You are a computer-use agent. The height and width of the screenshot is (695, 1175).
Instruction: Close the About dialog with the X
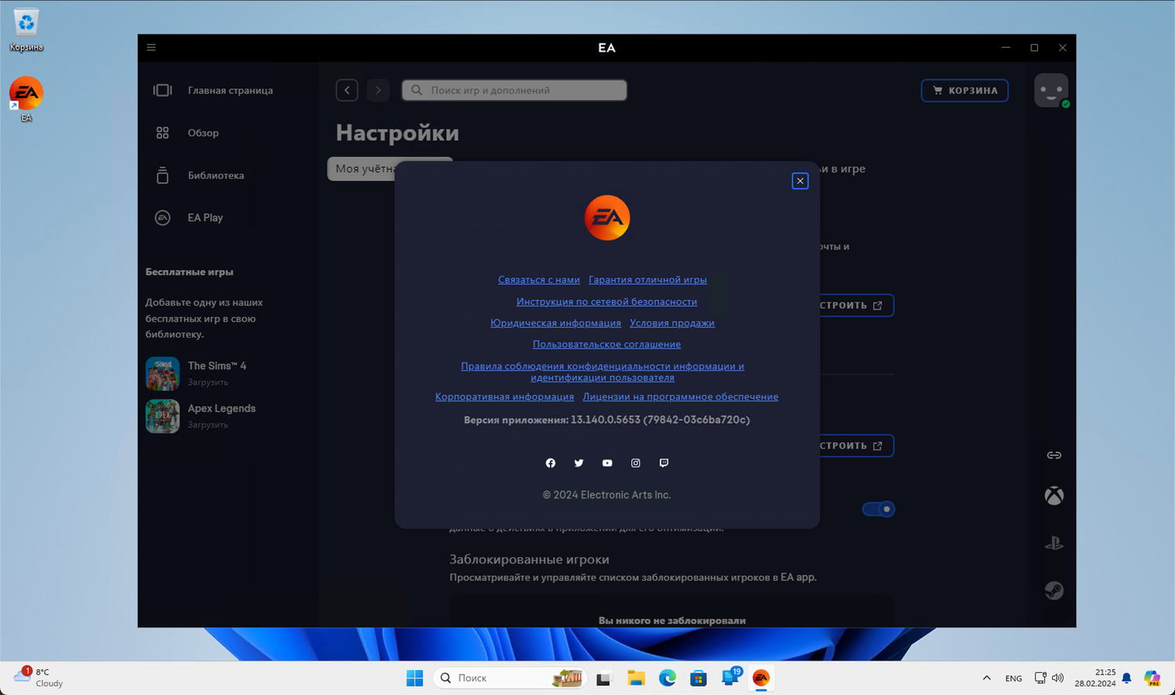800,181
